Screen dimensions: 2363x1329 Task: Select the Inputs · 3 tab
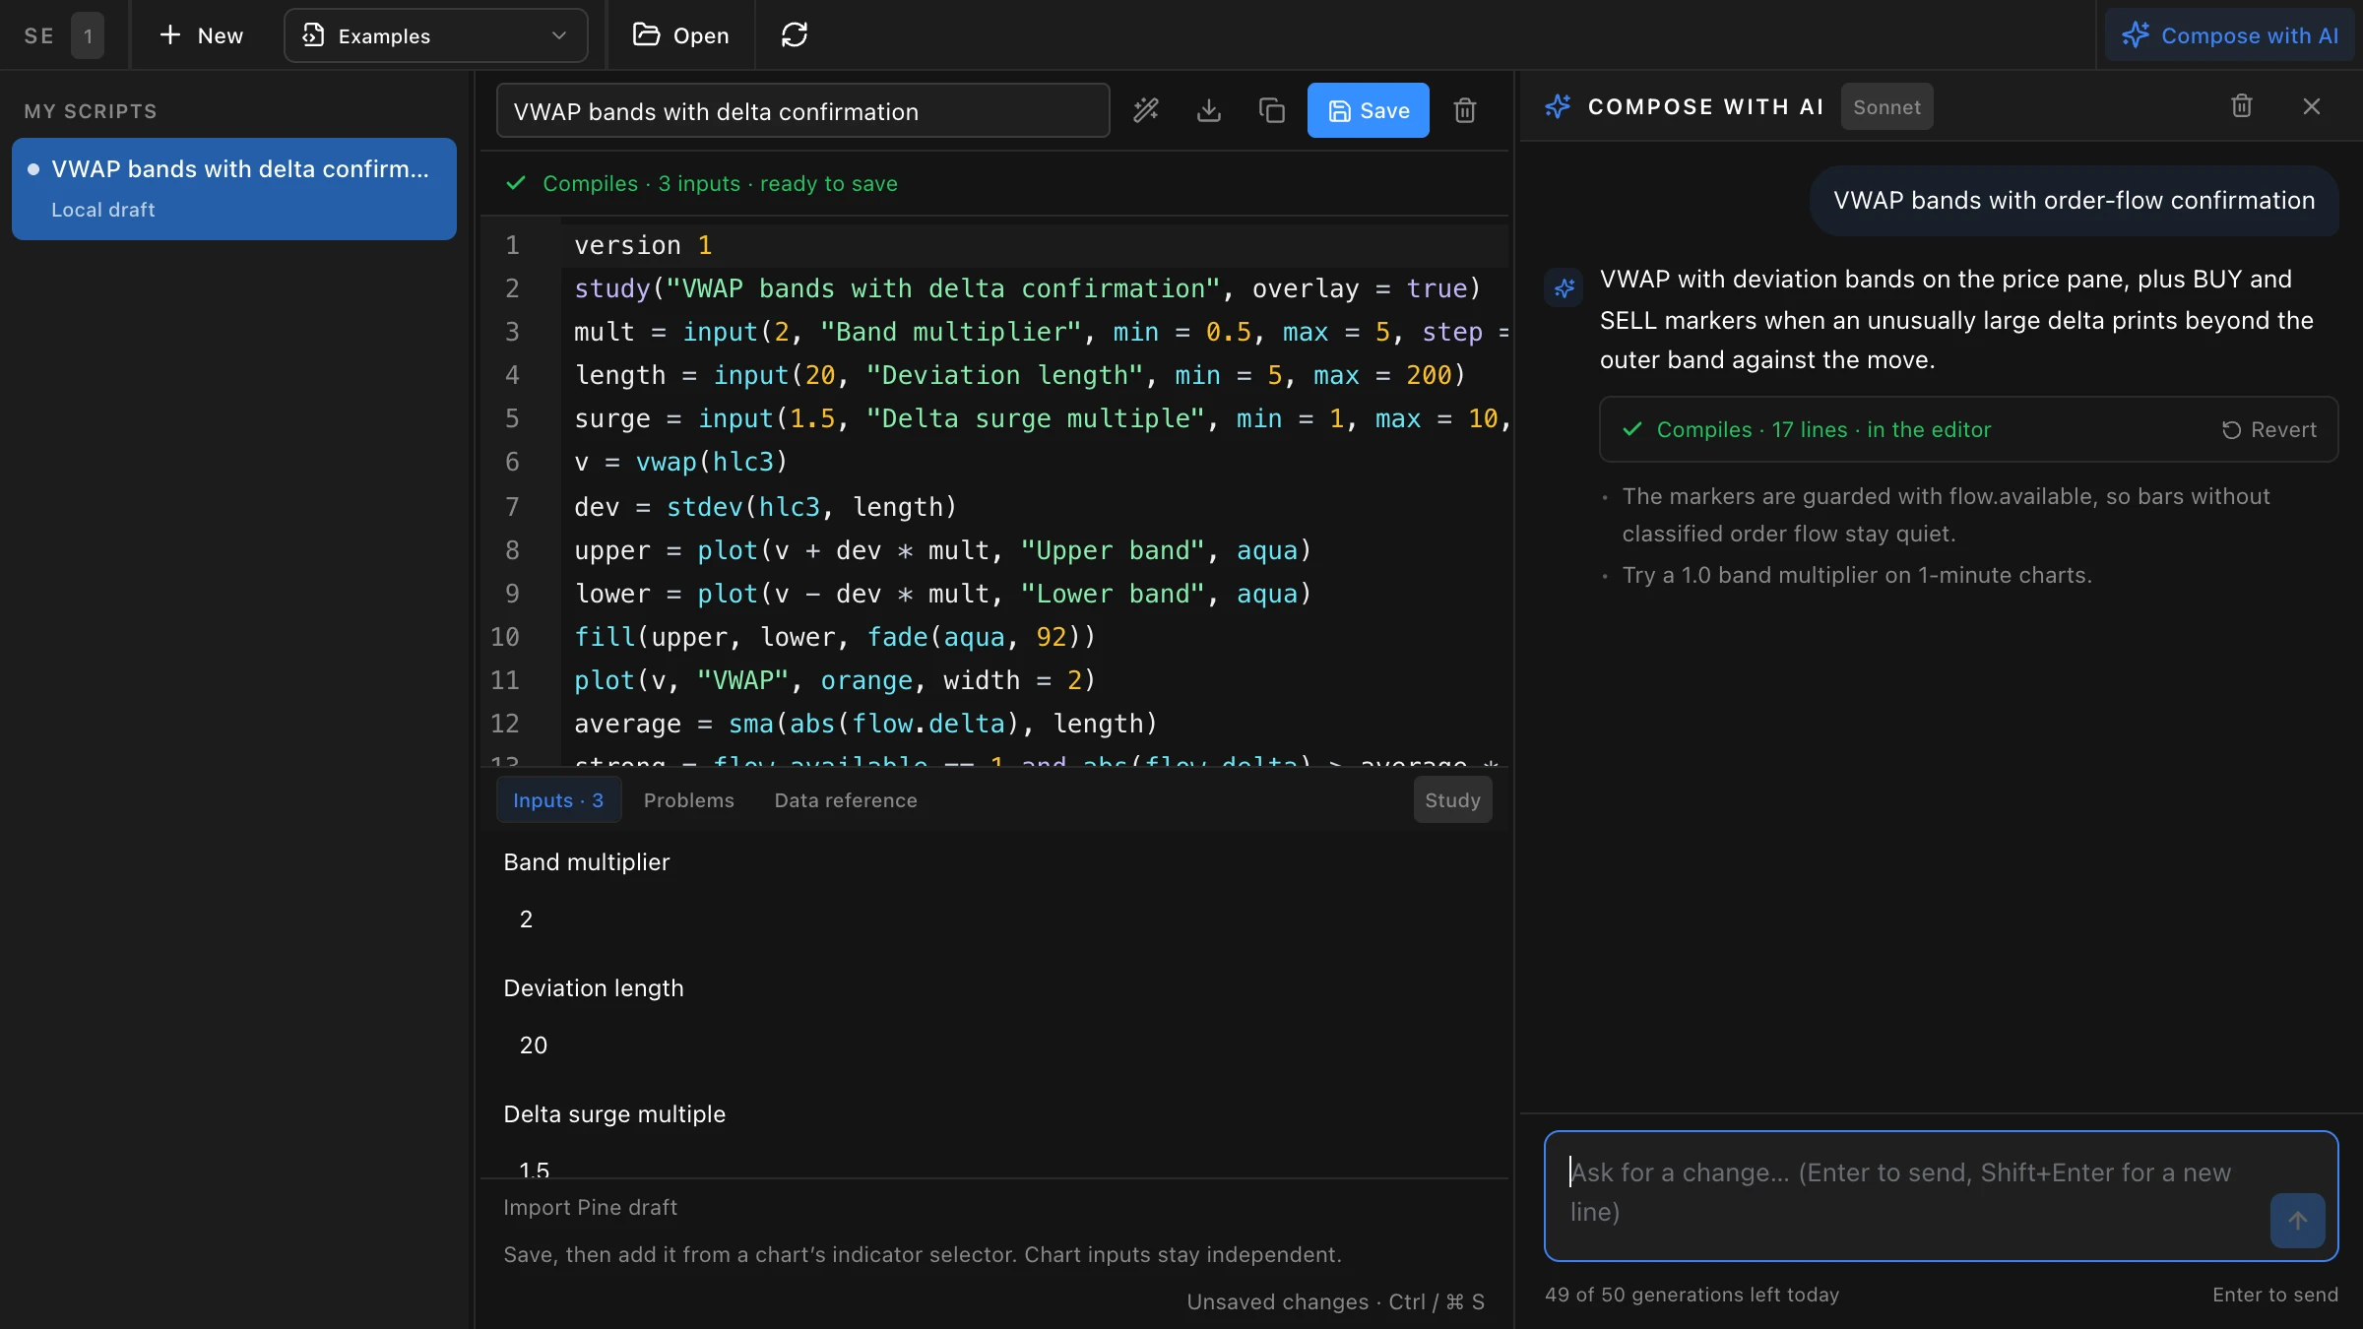[x=558, y=800]
